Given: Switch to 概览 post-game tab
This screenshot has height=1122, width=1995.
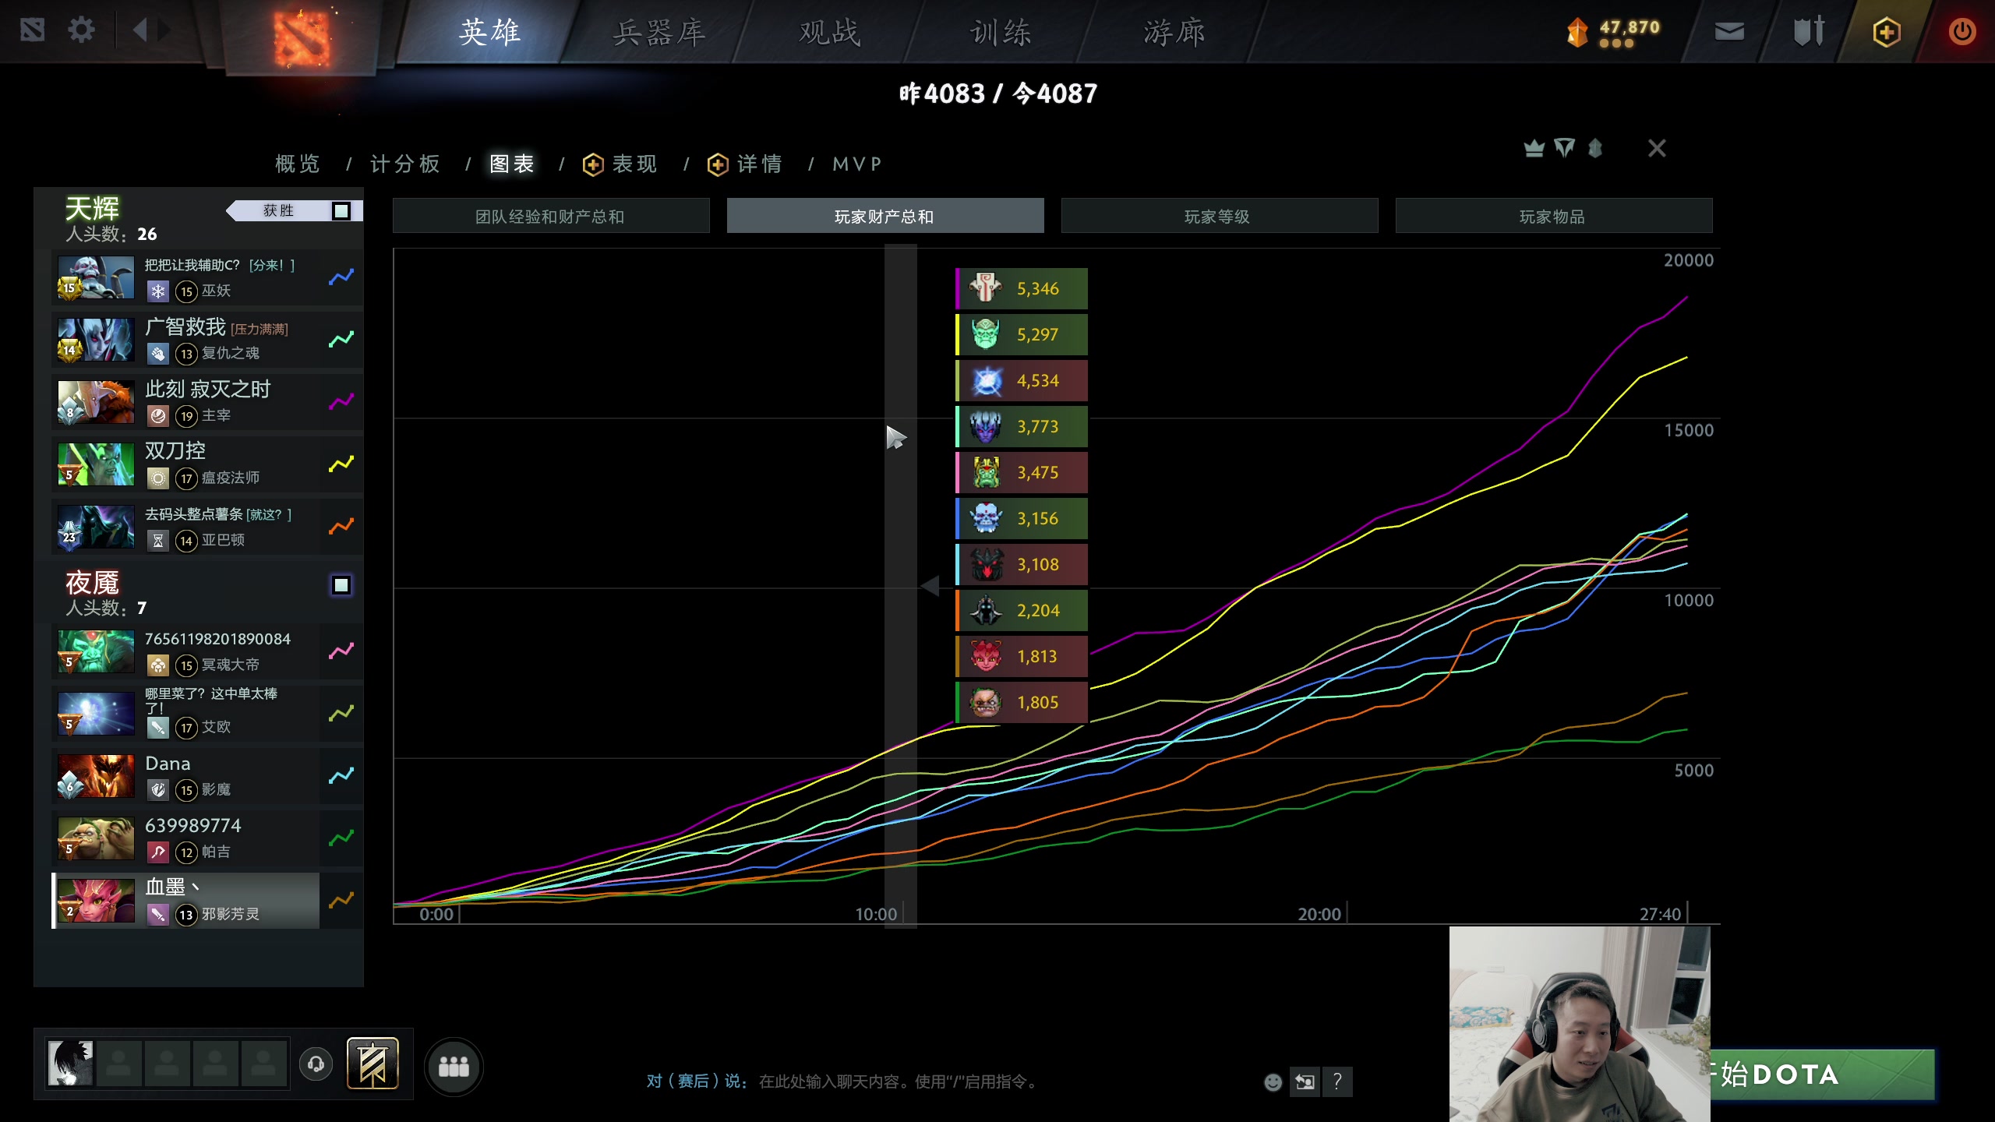Looking at the screenshot, I should click(298, 164).
